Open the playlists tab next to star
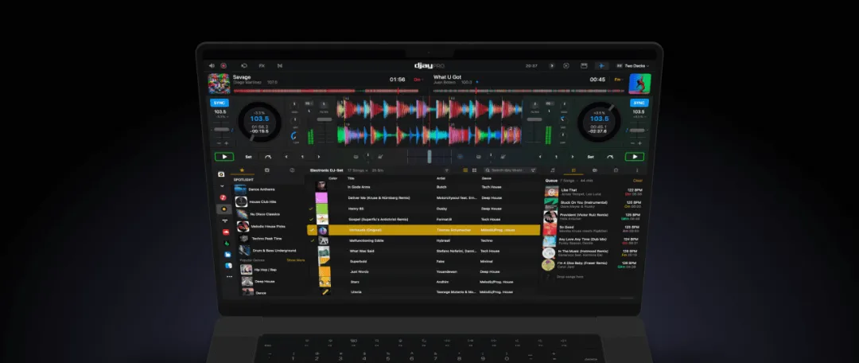The image size is (859, 363). (266, 170)
